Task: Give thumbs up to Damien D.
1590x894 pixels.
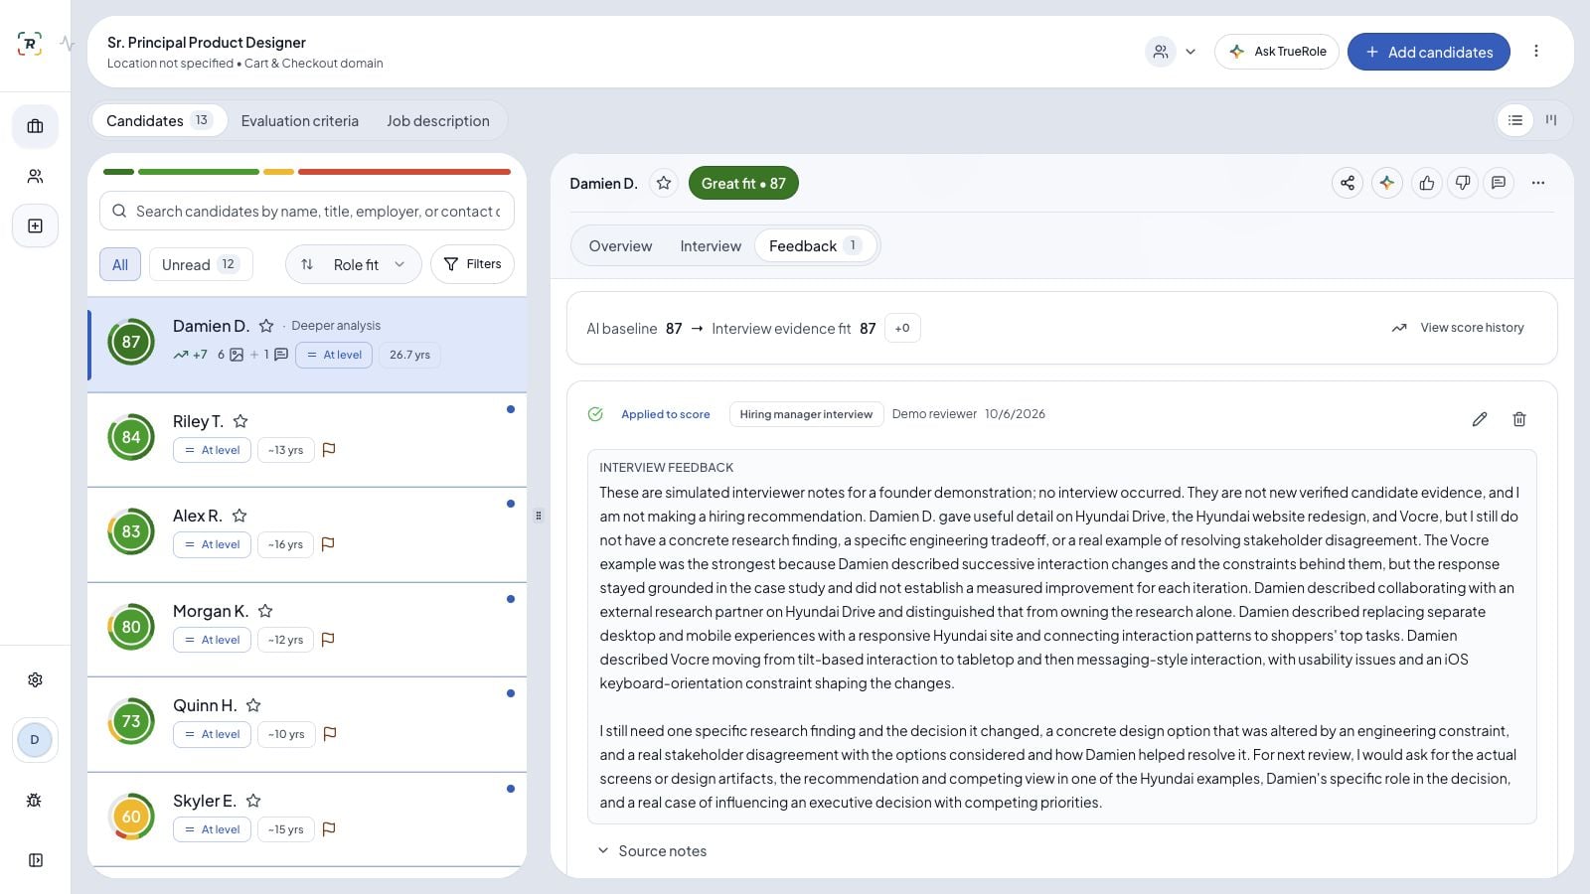Action: click(1427, 183)
